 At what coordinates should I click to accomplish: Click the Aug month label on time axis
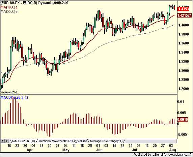point(172,150)
